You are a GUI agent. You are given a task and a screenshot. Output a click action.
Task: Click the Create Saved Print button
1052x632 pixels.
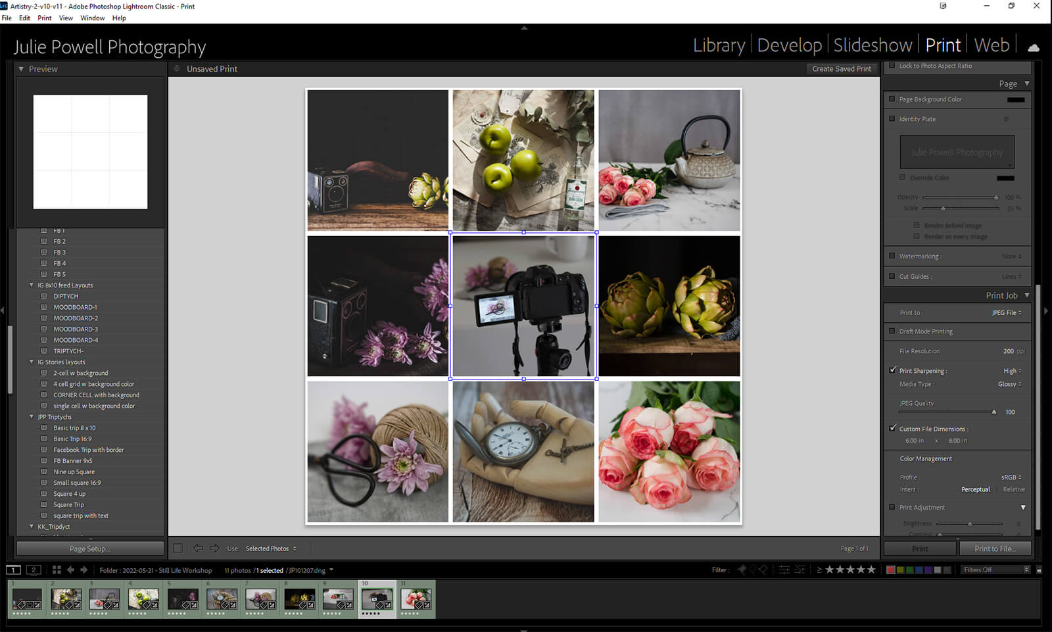tap(841, 69)
